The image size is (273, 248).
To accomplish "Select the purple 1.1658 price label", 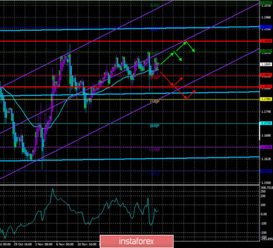I will click(266, 147).
